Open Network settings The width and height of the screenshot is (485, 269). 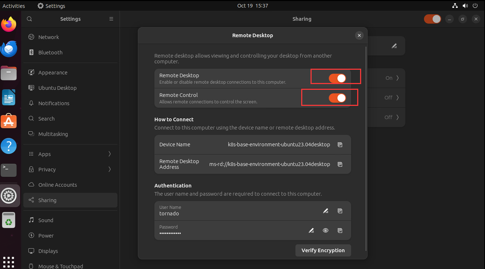(70, 37)
